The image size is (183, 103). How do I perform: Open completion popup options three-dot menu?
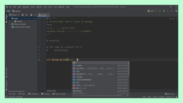(x=128, y=95)
